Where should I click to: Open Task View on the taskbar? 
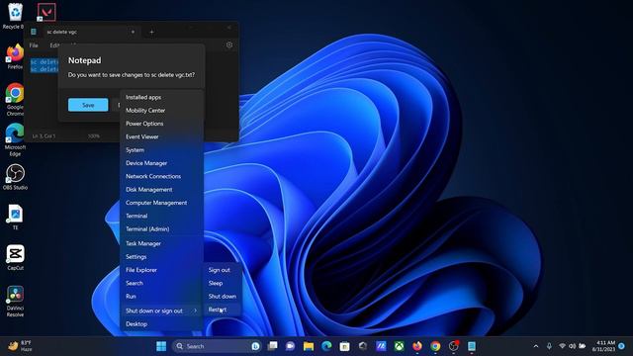(273, 346)
